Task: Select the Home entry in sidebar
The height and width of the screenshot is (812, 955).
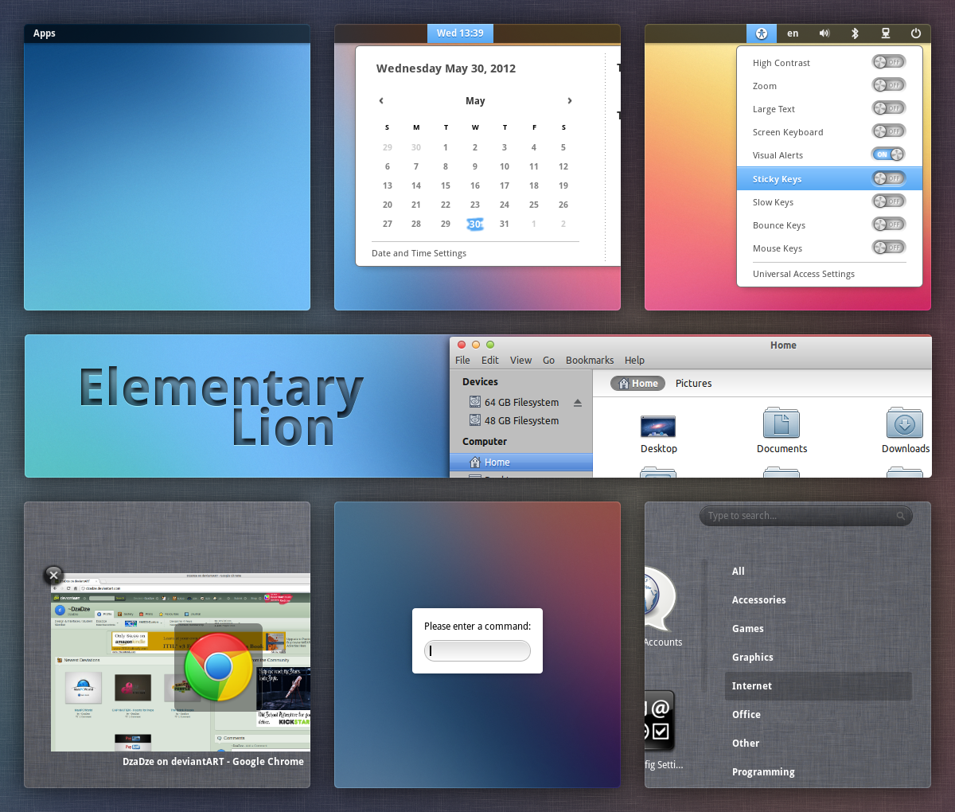Action: click(x=521, y=463)
